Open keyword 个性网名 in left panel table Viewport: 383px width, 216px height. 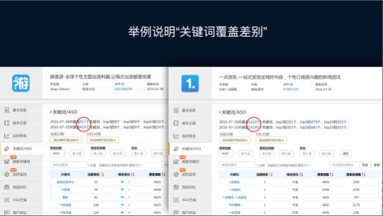pyautogui.click(x=65, y=205)
